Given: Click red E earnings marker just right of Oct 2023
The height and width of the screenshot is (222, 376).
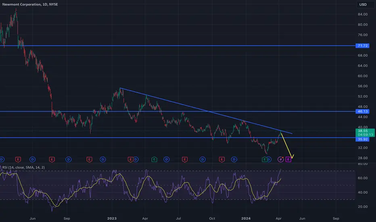Looking at the screenshot, I should (x=222, y=159).
